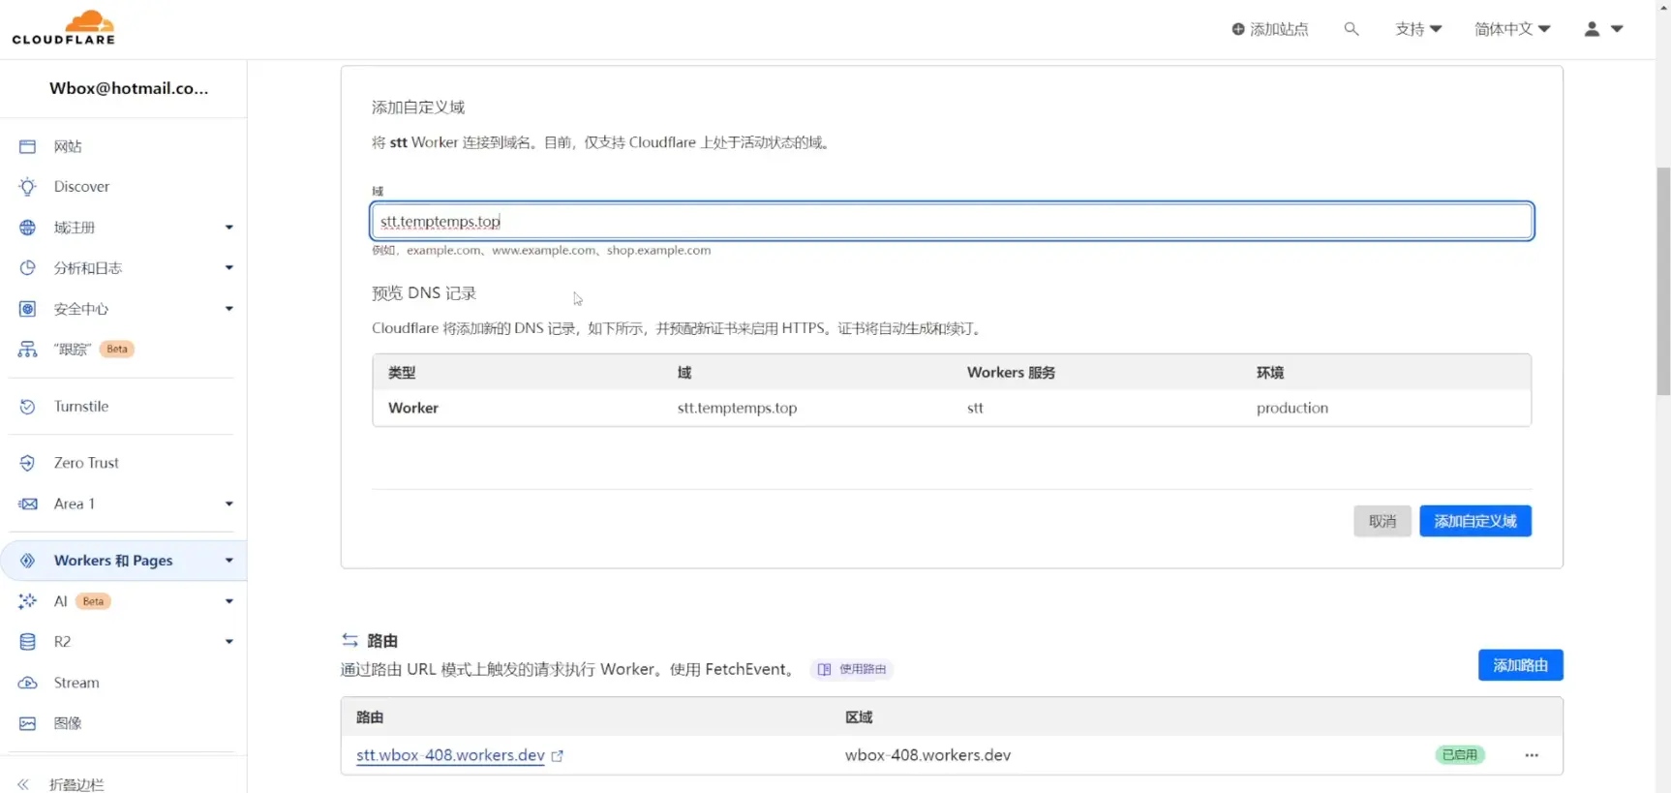Screen dimensions: 1671x793
Task: Open the 支持 support menu
Action: [x=1418, y=29]
